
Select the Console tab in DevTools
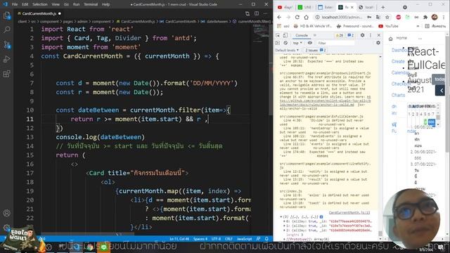pos(302,35)
